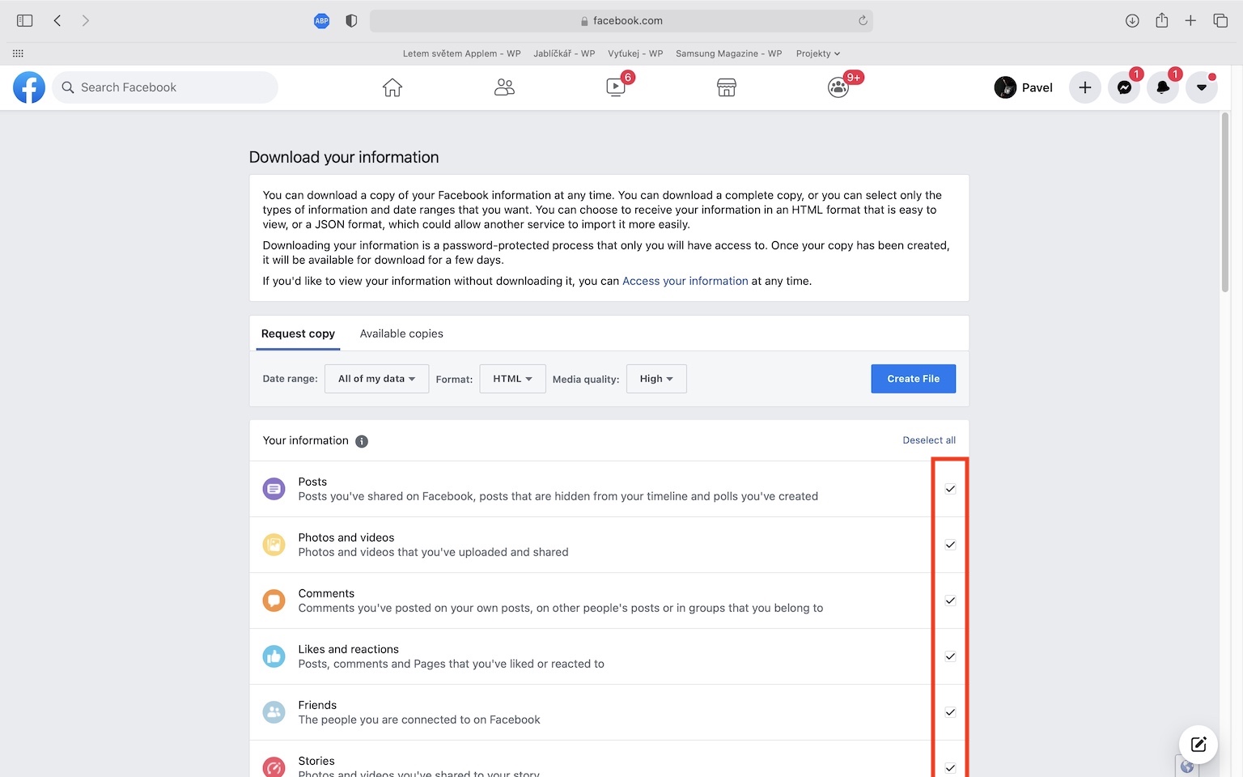Viewport: 1243px width, 777px height.
Task: Open Facebook Watch video icon
Action: [616, 87]
